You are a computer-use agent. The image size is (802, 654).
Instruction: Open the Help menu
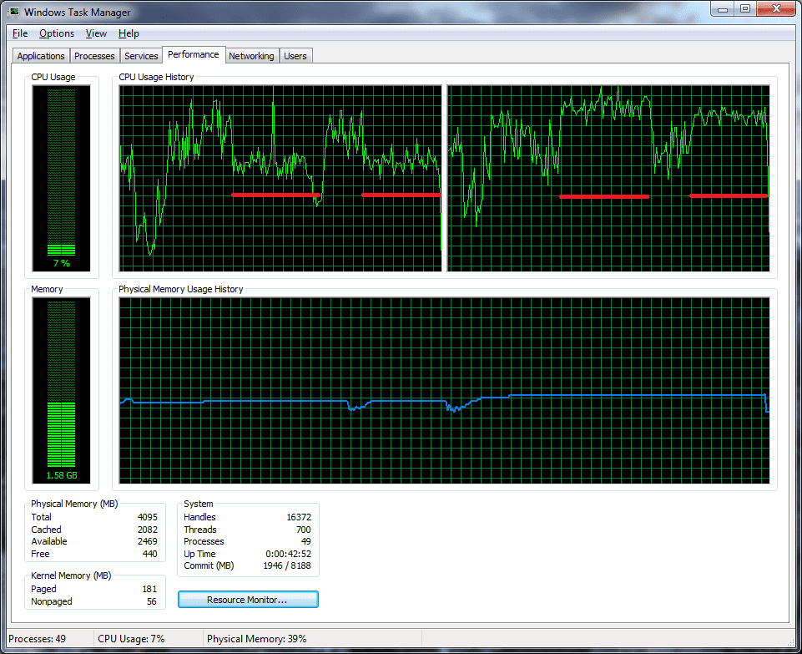pos(129,33)
